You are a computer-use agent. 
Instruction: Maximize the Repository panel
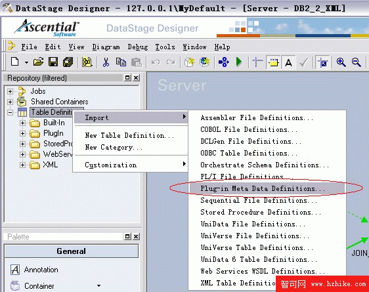(x=127, y=77)
